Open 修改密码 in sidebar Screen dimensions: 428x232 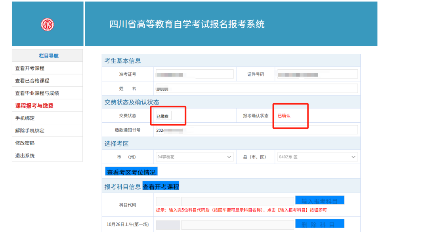click(25, 143)
